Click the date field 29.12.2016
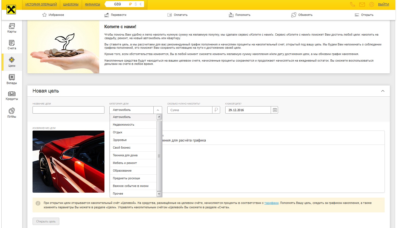 [x=248, y=110]
